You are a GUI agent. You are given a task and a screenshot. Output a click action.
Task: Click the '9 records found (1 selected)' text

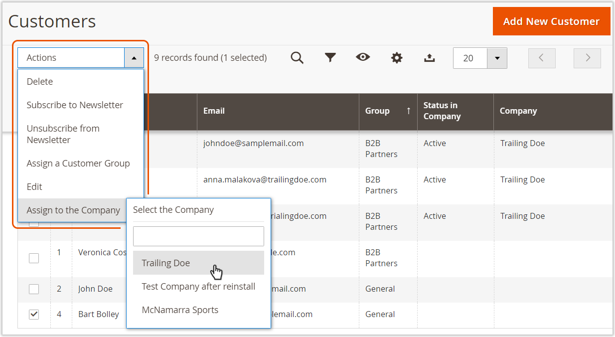pos(210,58)
